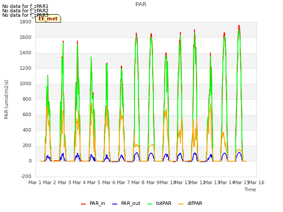The image size is (283, 212).
Task: Click the 'No data for f_zPAR1' message
Action: click(25, 7)
